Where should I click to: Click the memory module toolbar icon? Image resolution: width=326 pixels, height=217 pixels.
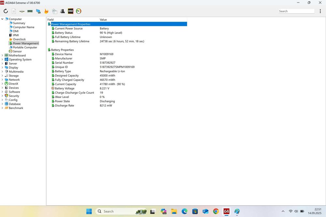point(30,11)
